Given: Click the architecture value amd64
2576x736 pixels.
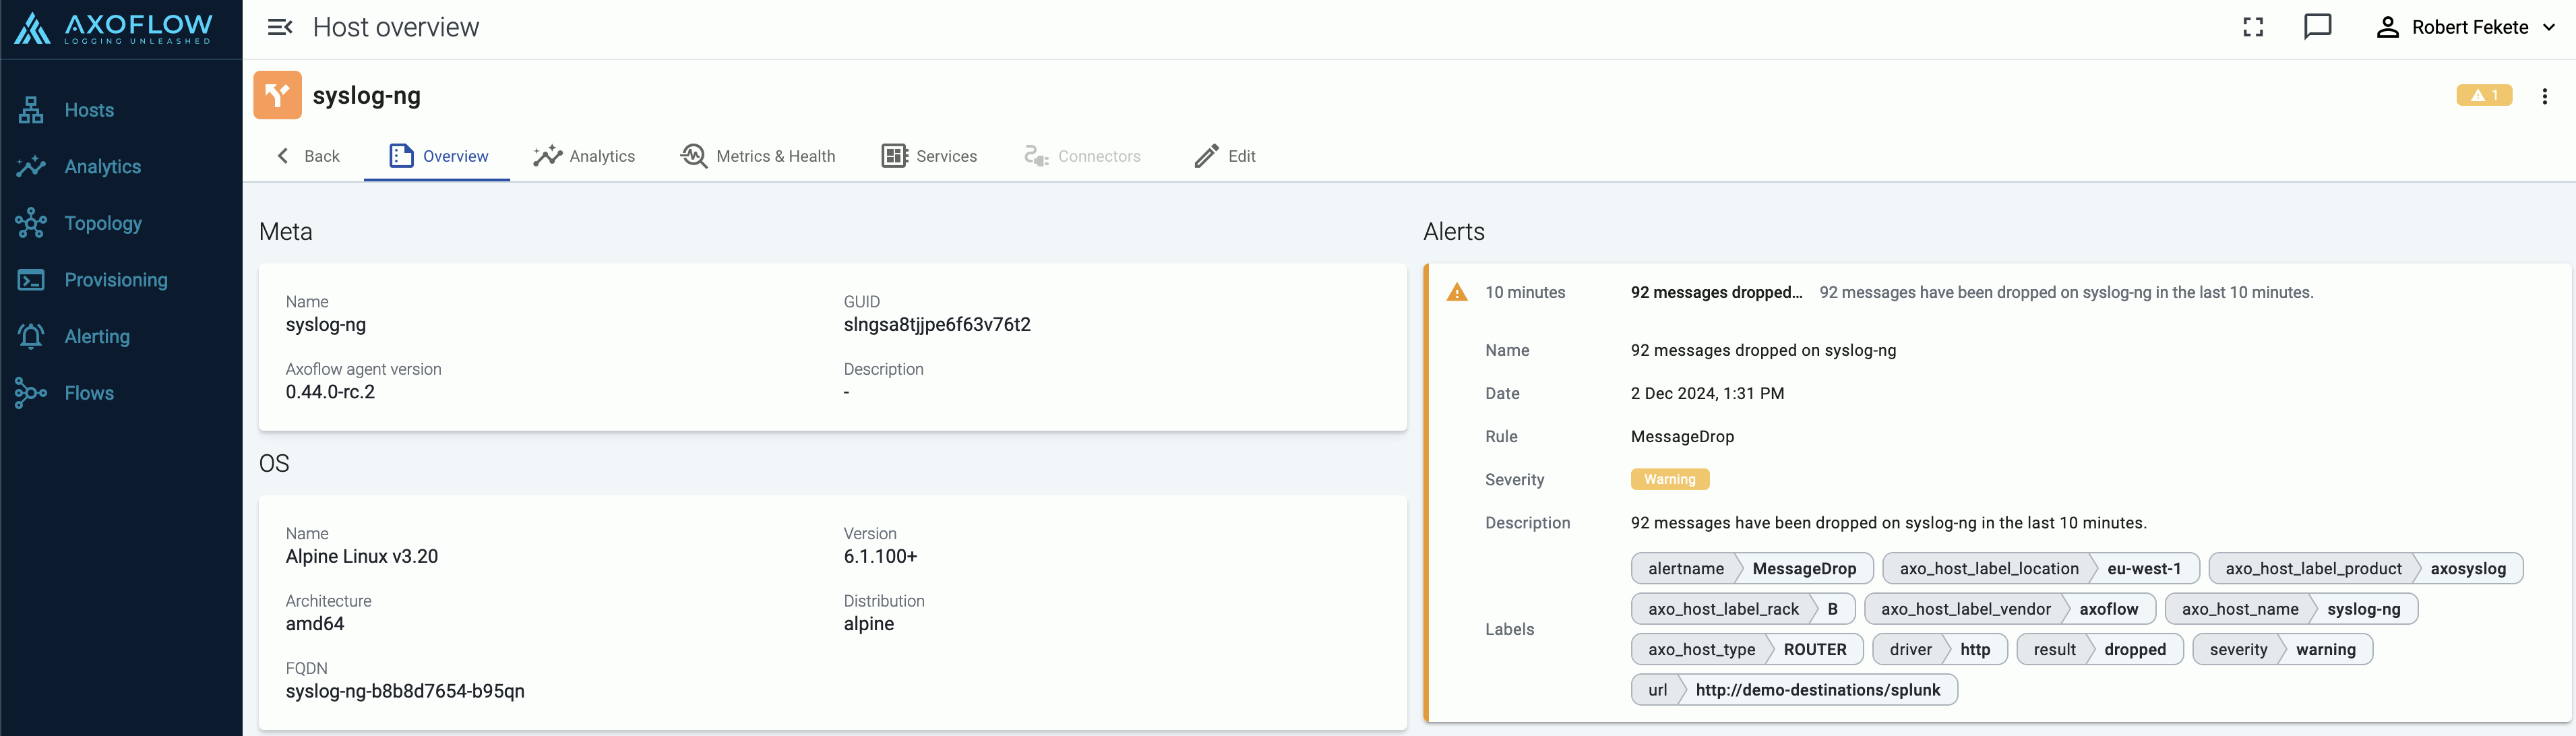Looking at the screenshot, I should click(x=315, y=624).
